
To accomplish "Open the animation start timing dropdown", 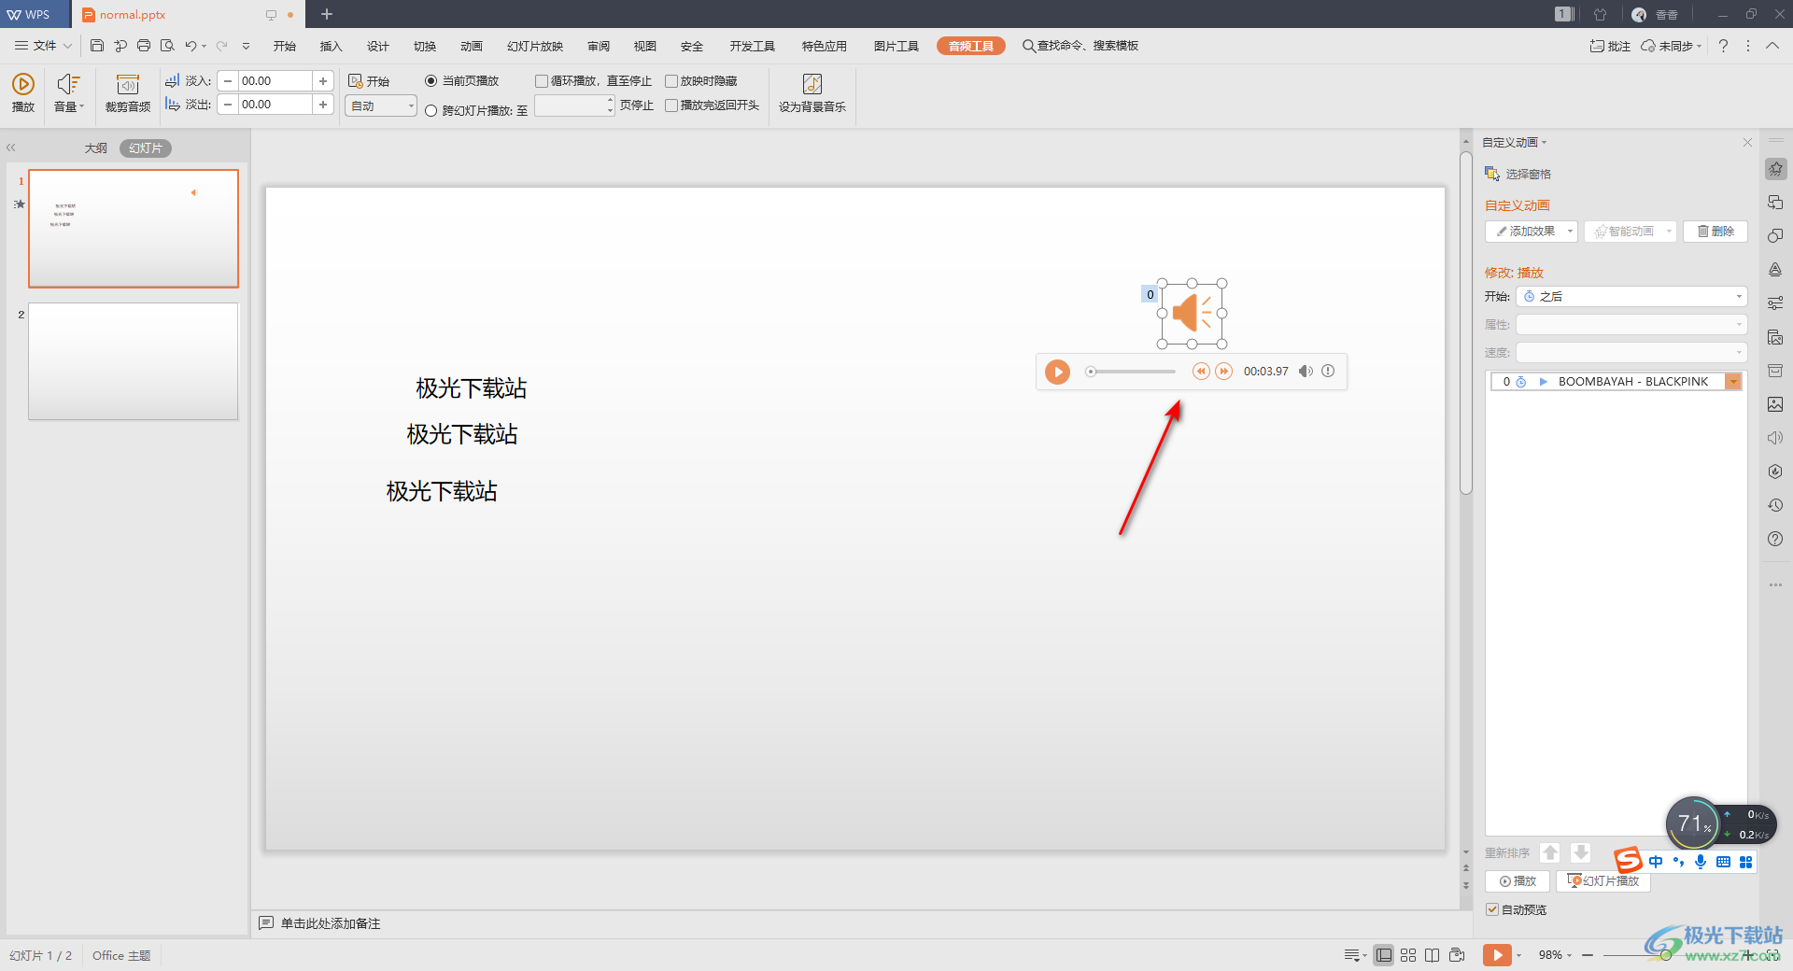I will click(1631, 297).
